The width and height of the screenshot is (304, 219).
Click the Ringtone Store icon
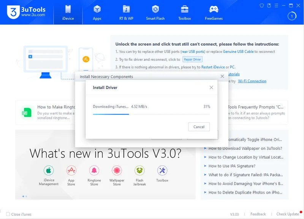94,170
